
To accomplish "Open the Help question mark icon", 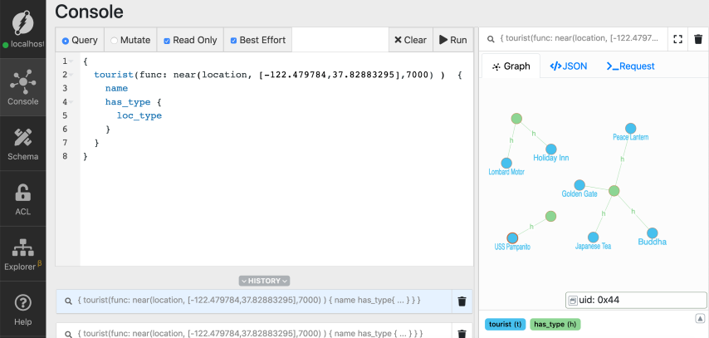I will (x=23, y=308).
